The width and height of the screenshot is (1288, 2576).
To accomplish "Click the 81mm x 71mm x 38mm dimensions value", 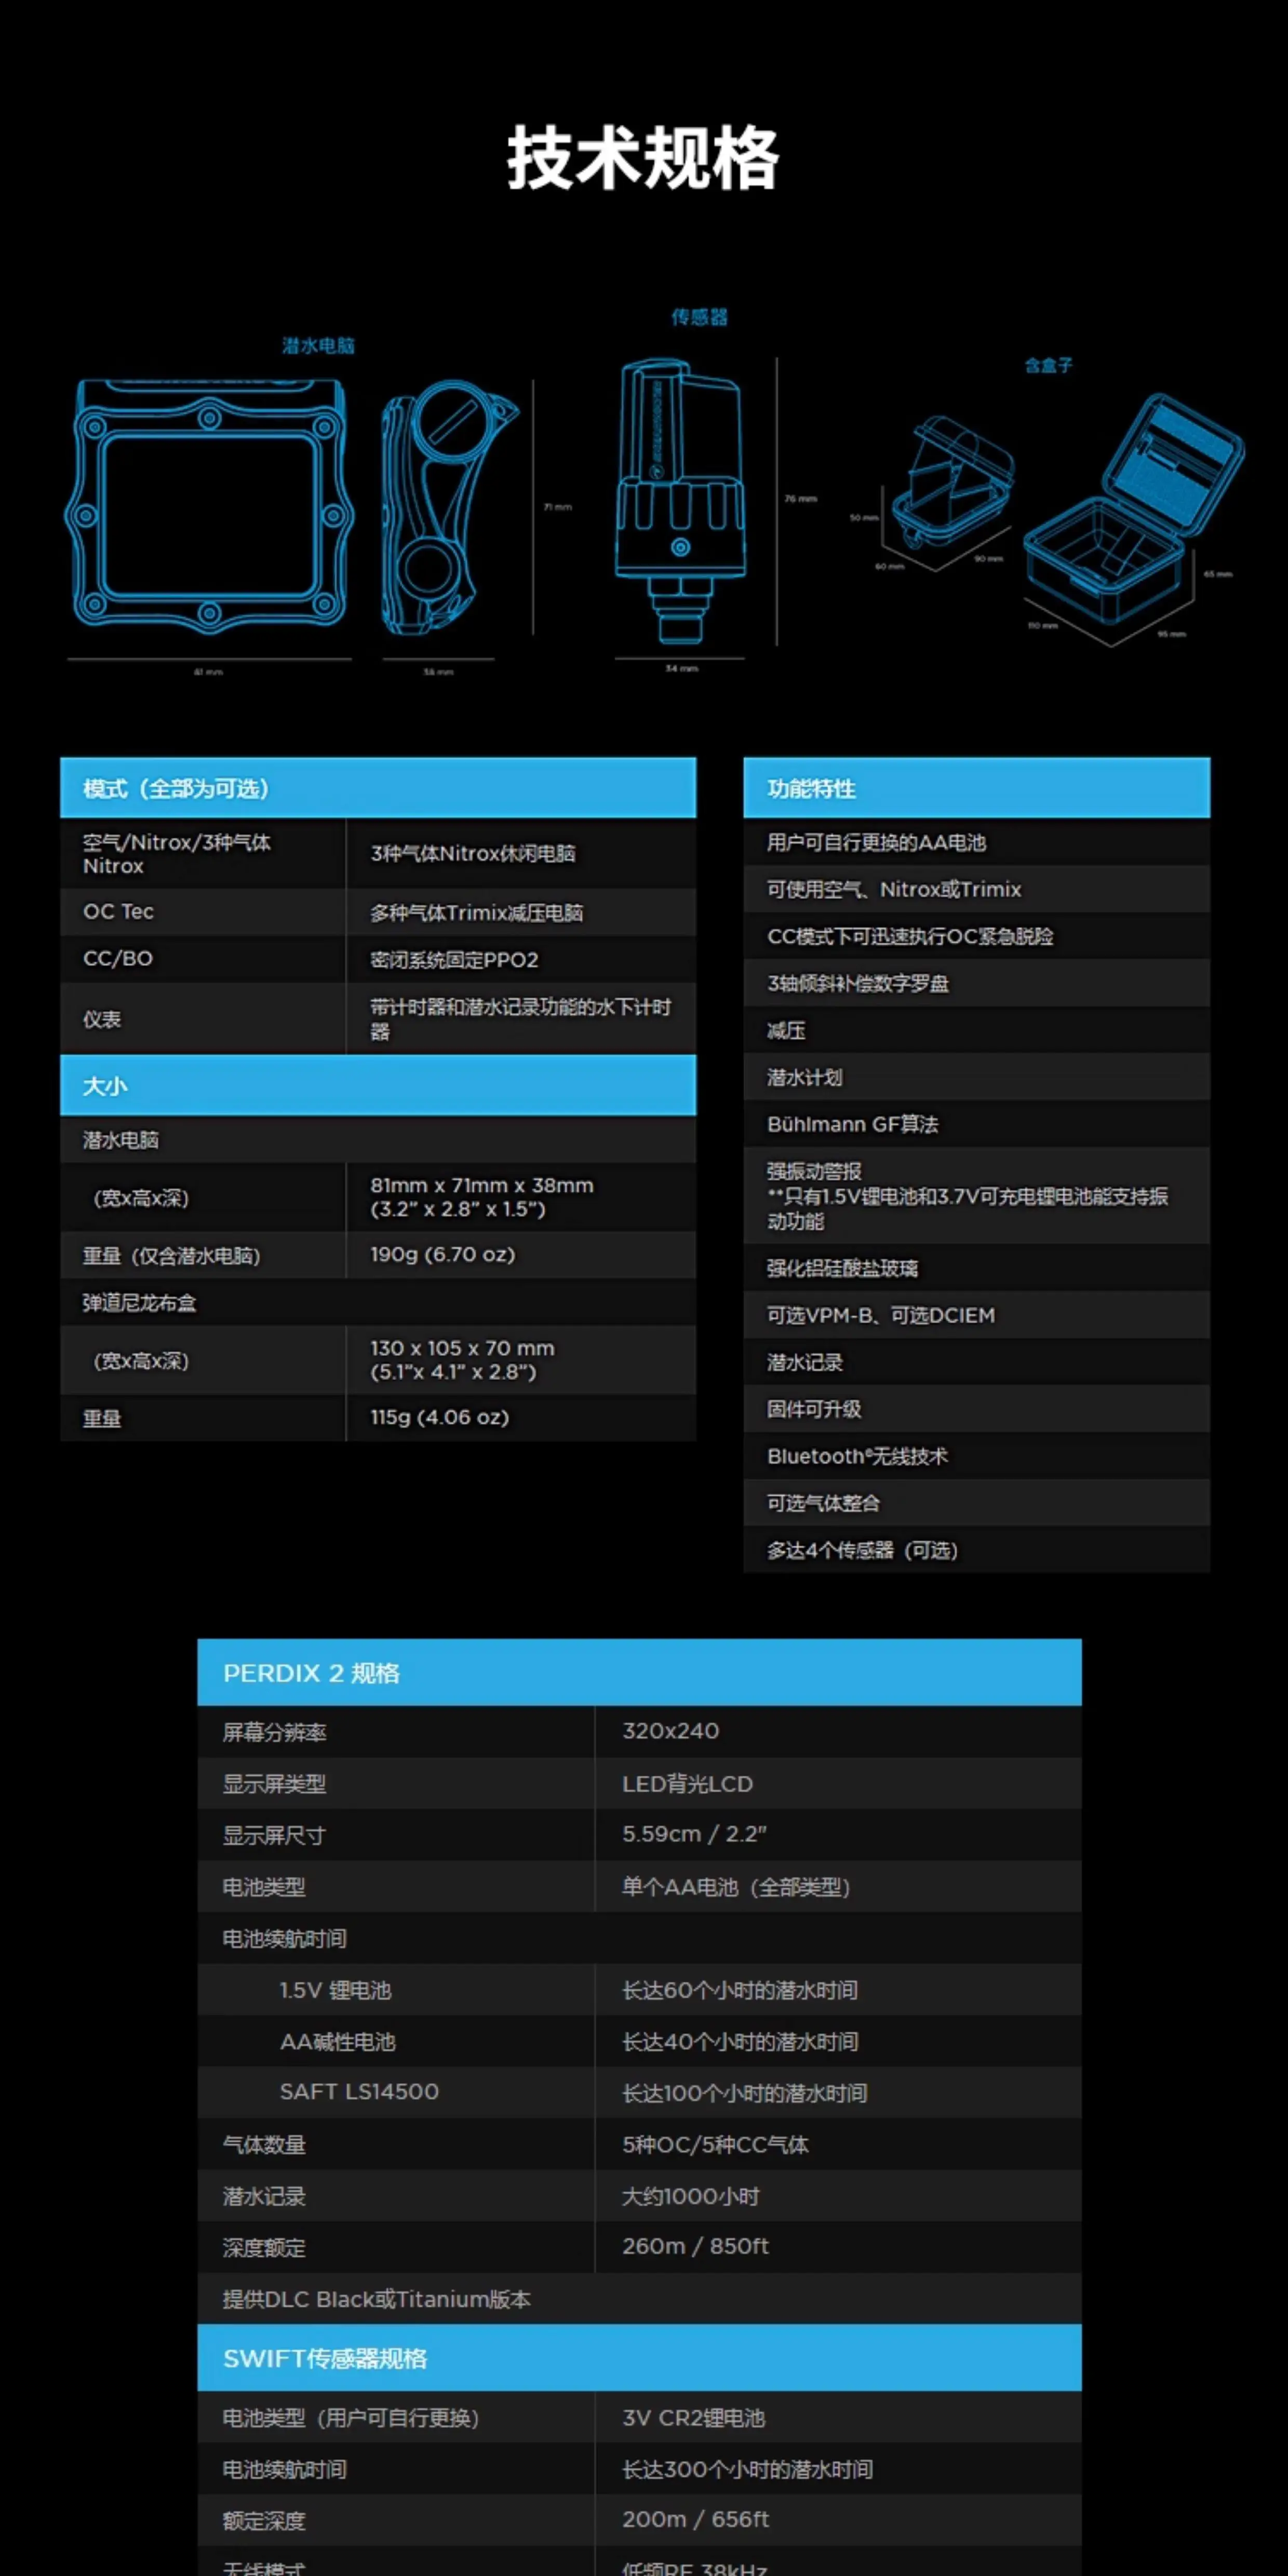I will click(482, 1197).
